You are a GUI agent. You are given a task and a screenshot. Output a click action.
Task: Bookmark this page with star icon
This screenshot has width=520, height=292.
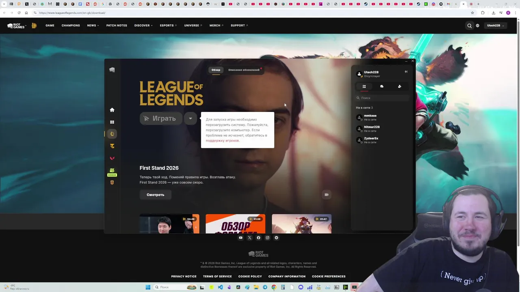pyautogui.click(x=472, y=13)
